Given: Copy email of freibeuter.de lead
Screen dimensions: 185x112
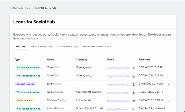Looking at the screenshot, I should tap(134, 101).
